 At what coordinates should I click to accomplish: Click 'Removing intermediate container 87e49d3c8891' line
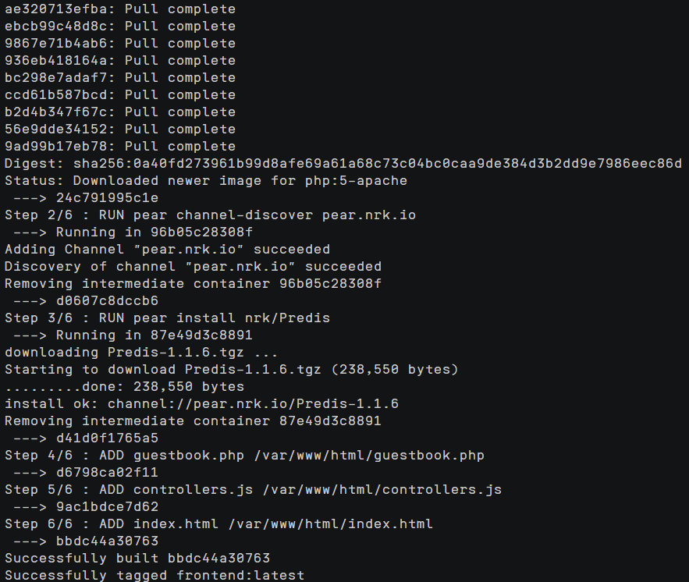pyautogui.click(x=193, y=421)
